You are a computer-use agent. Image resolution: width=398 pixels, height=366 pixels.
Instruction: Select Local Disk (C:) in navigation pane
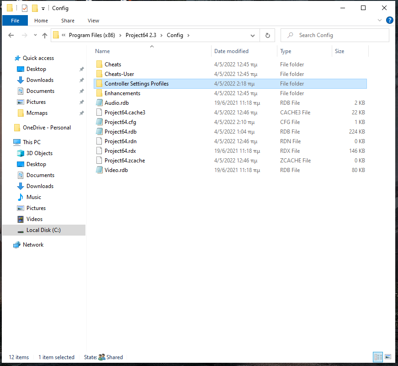(x=44, y=230)
